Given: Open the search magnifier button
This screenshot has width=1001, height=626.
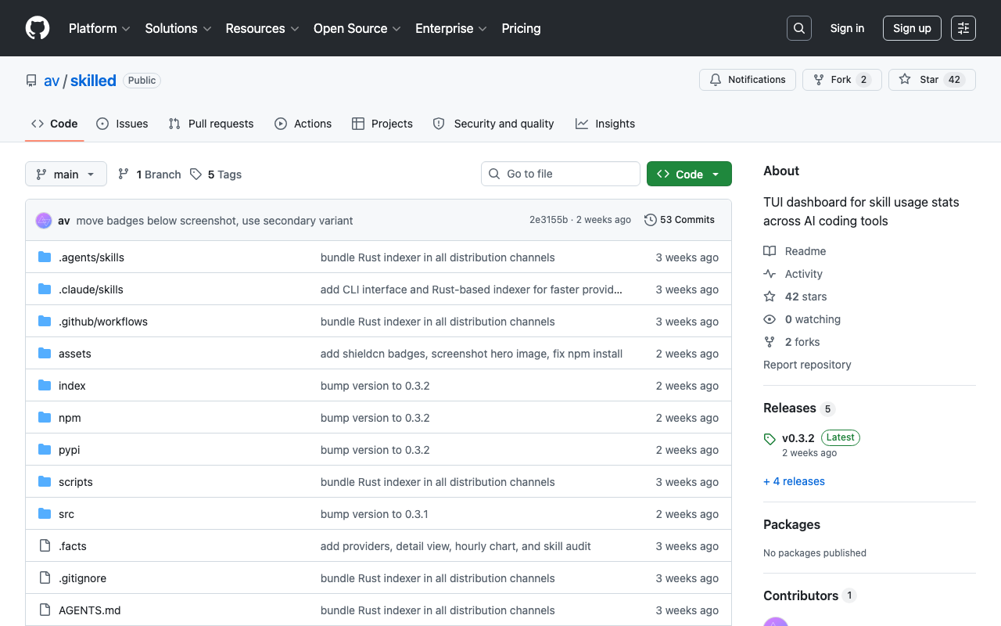Looking at the screenshot, I should (x=799, y=28).
